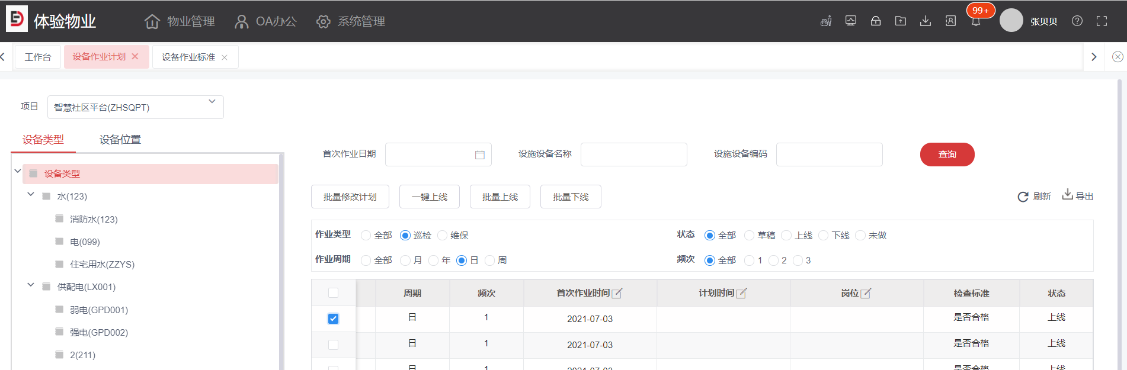Select 作业周期 年 radio button

click(433, 260)
